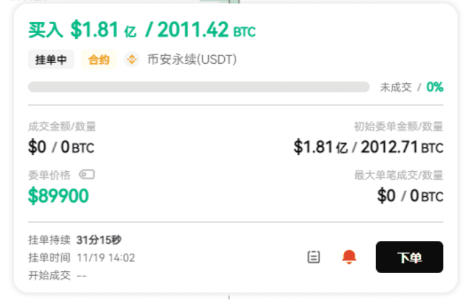
Task: Click the green 0% fill percentage
Action: 434,87
